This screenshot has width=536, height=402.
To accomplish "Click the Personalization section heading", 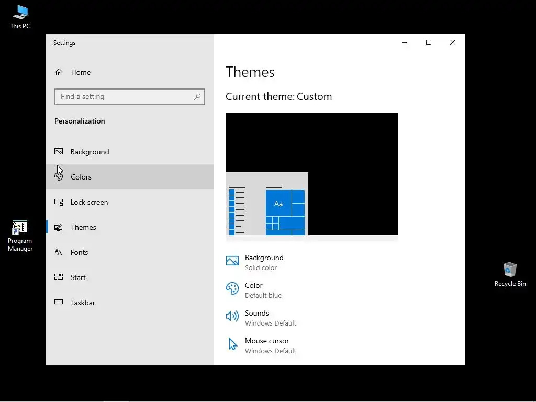I will point(80,121).
